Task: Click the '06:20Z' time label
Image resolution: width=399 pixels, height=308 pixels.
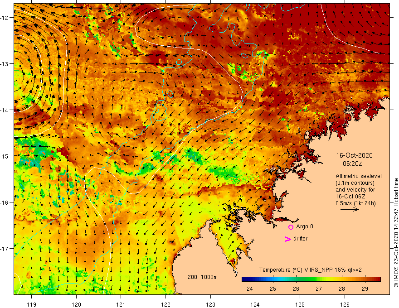Action: pyautogui.click(x=352, y=164)
